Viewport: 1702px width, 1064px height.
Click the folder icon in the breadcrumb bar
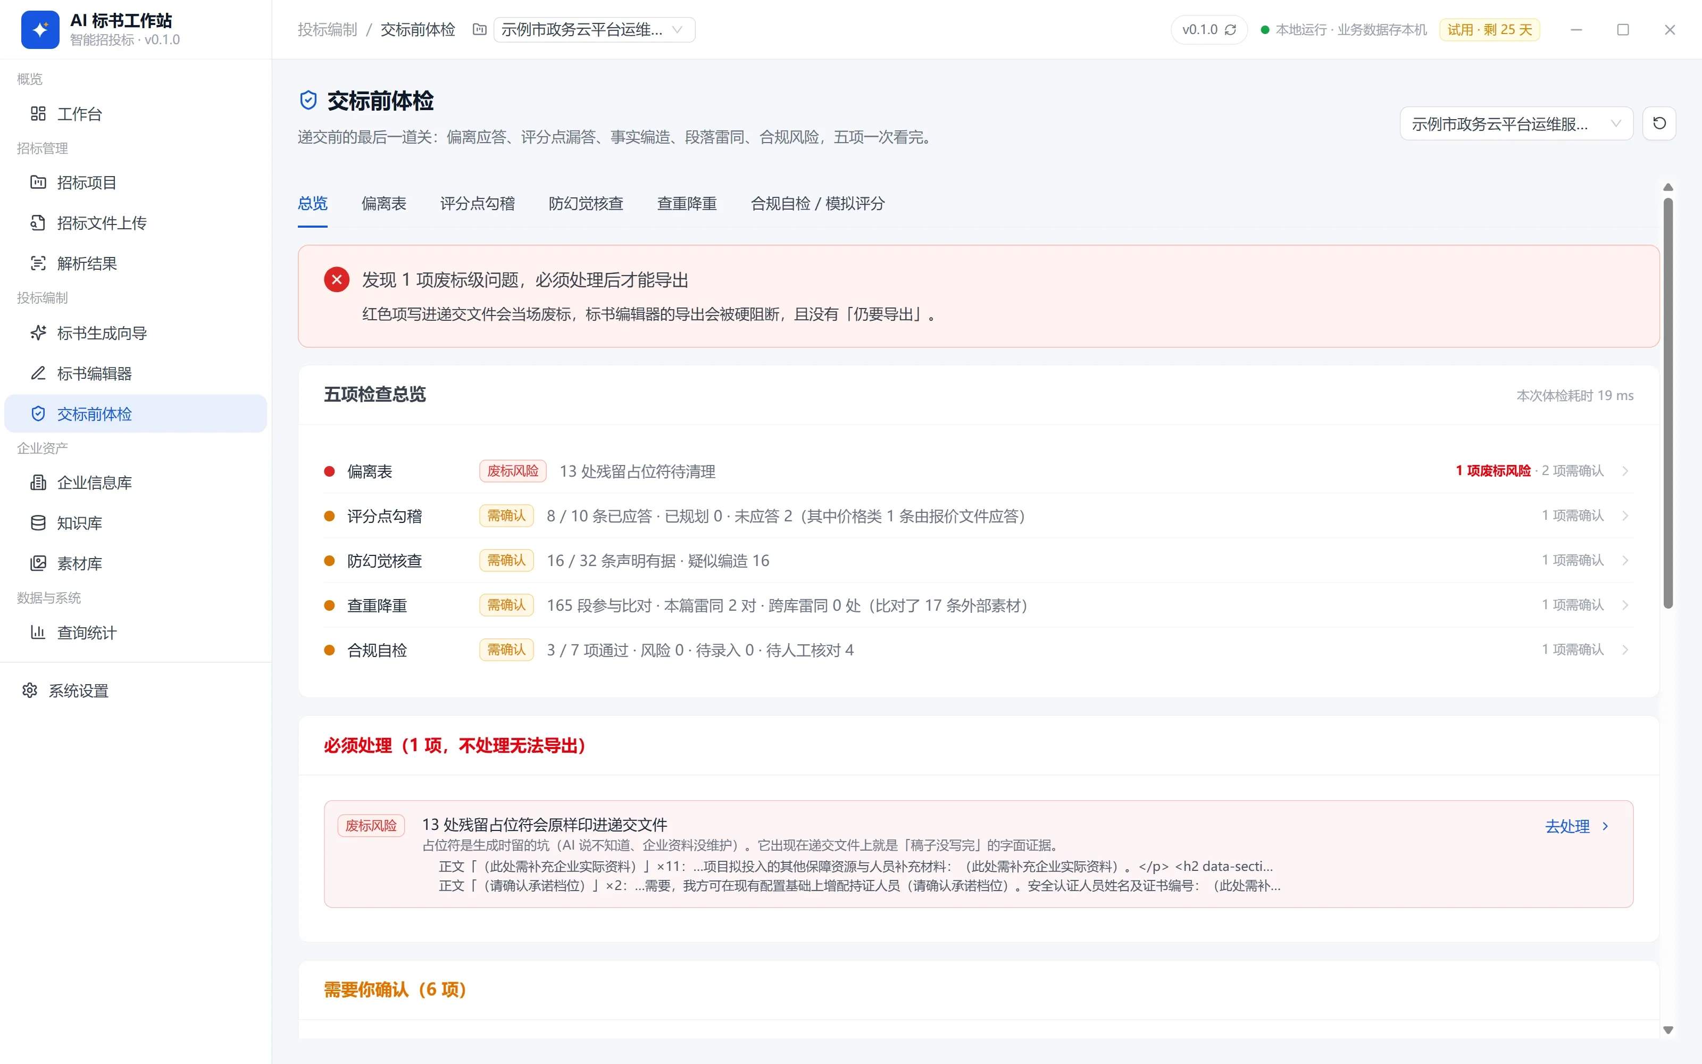[480, 30]
